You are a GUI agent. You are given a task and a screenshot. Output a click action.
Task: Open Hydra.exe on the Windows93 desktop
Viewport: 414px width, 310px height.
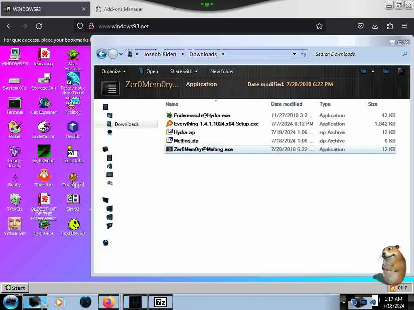click(x=44, y=228)
